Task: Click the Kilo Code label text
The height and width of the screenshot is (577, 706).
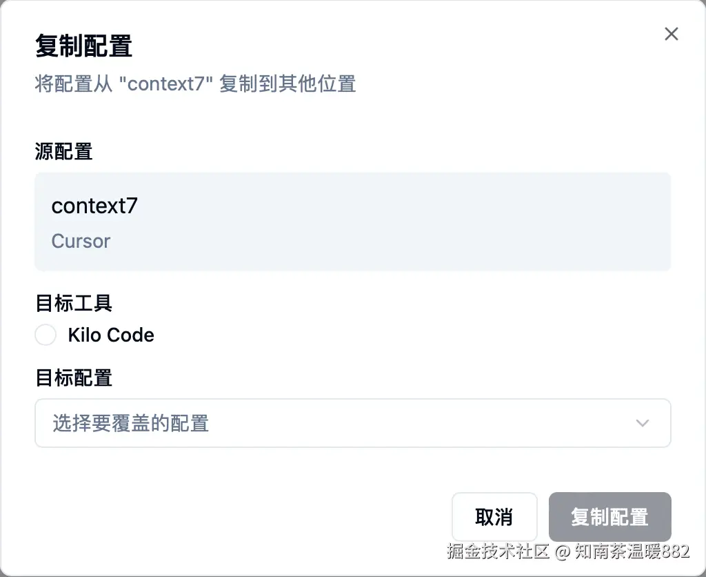Action: [x=111, y=335]
